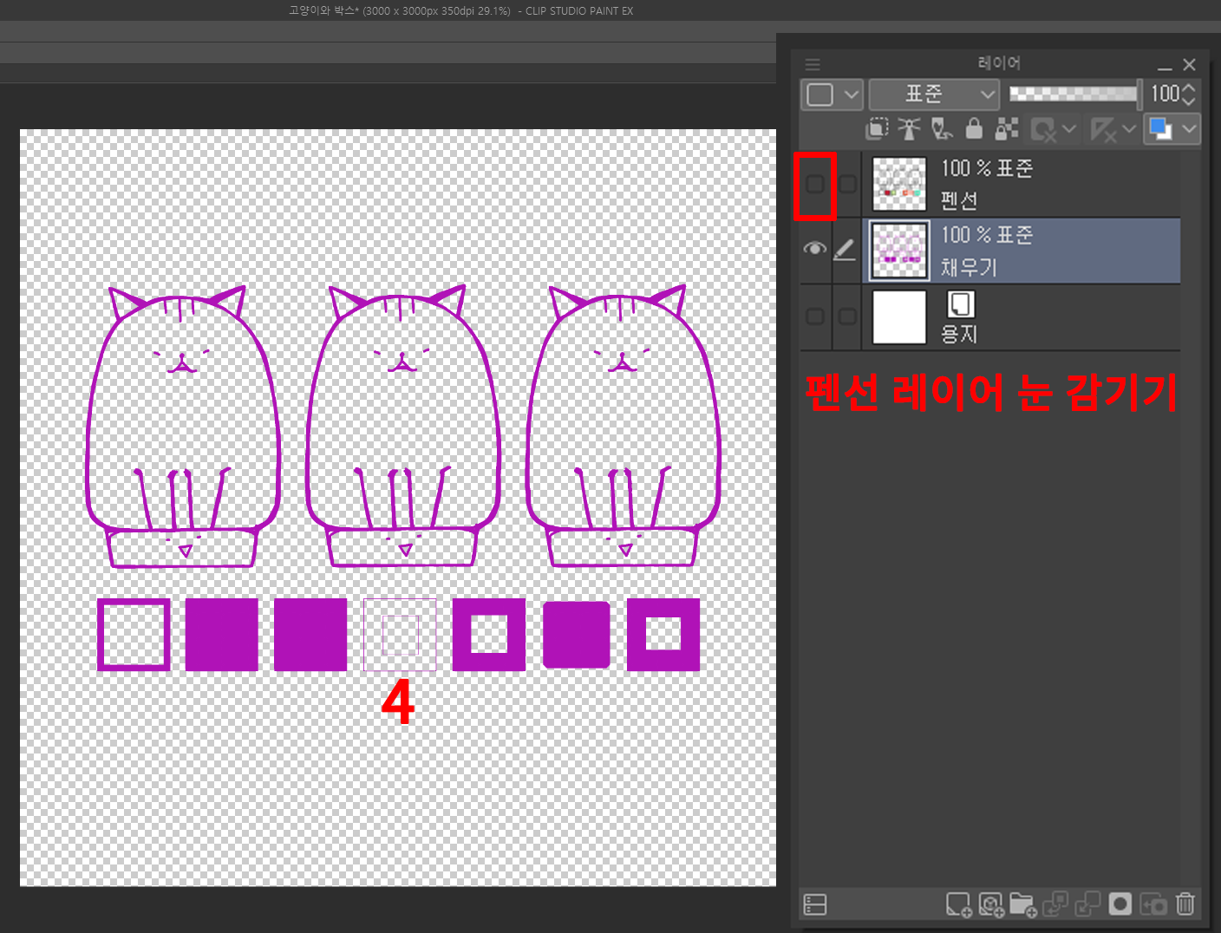Image resolution: width=1221 pixels, height=933 pixels.
Task: Click the Layer Mask enable icon
Action: pyautogui.click(x=1043, y=130)
